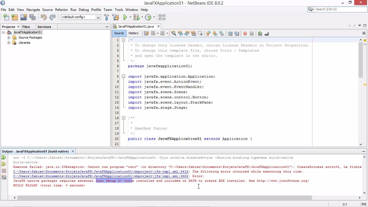
Task: Open the default config dropdown
Action: (98, 17)
